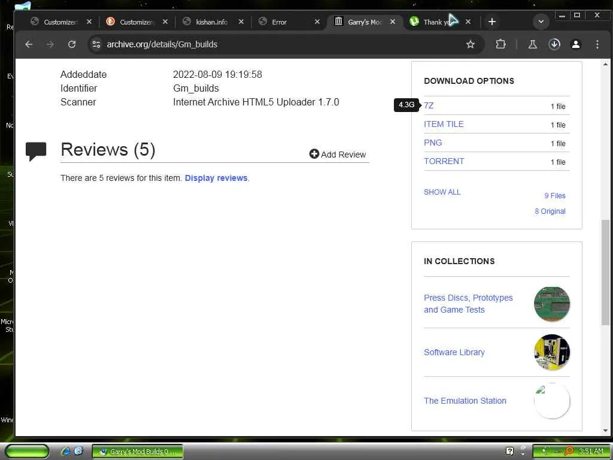This screenshot has height=460, width=613.
Task: Select Garry's Mod Builds taskbar button
Action: [137, 452]
